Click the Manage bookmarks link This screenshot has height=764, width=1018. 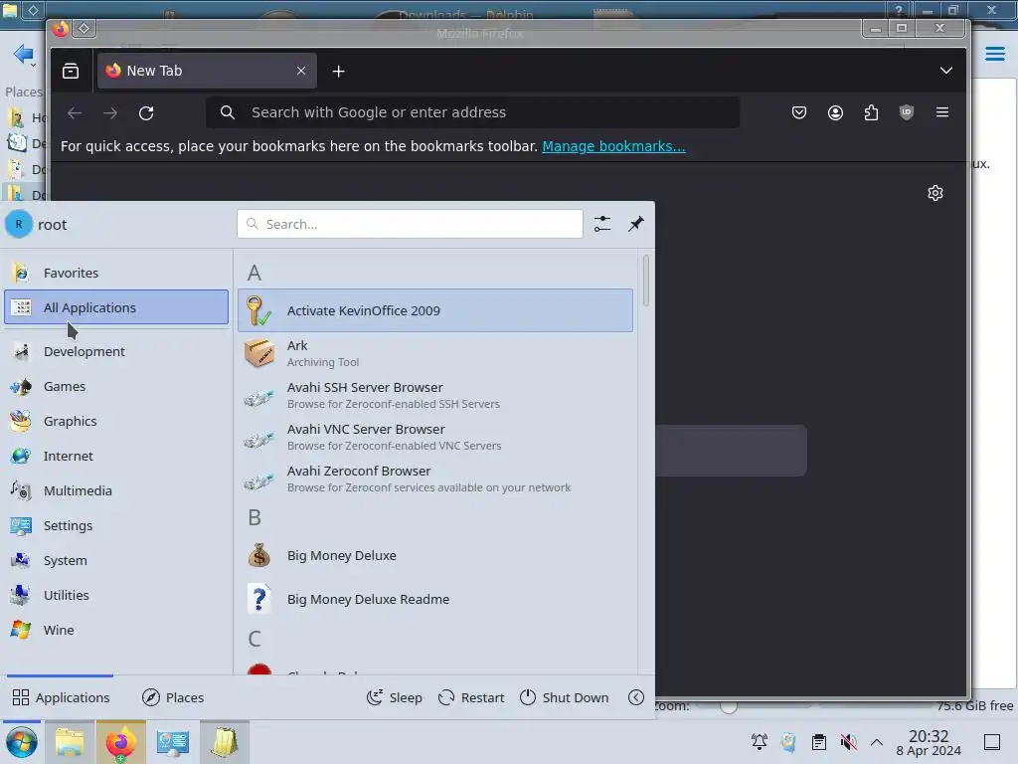[613, 146]
